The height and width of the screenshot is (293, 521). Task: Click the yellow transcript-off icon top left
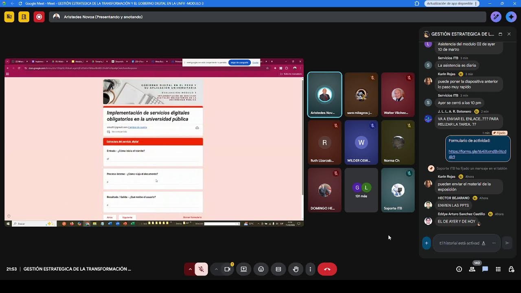[9, 17]
